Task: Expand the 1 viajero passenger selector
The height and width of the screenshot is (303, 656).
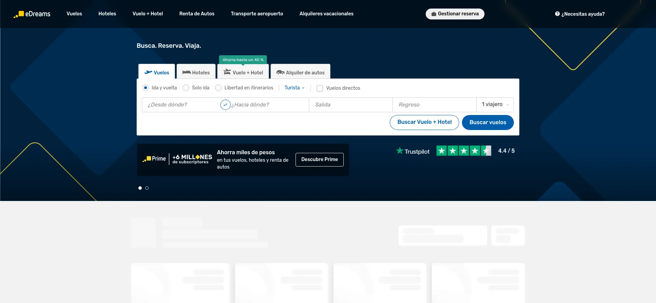Action: point(495,104)
